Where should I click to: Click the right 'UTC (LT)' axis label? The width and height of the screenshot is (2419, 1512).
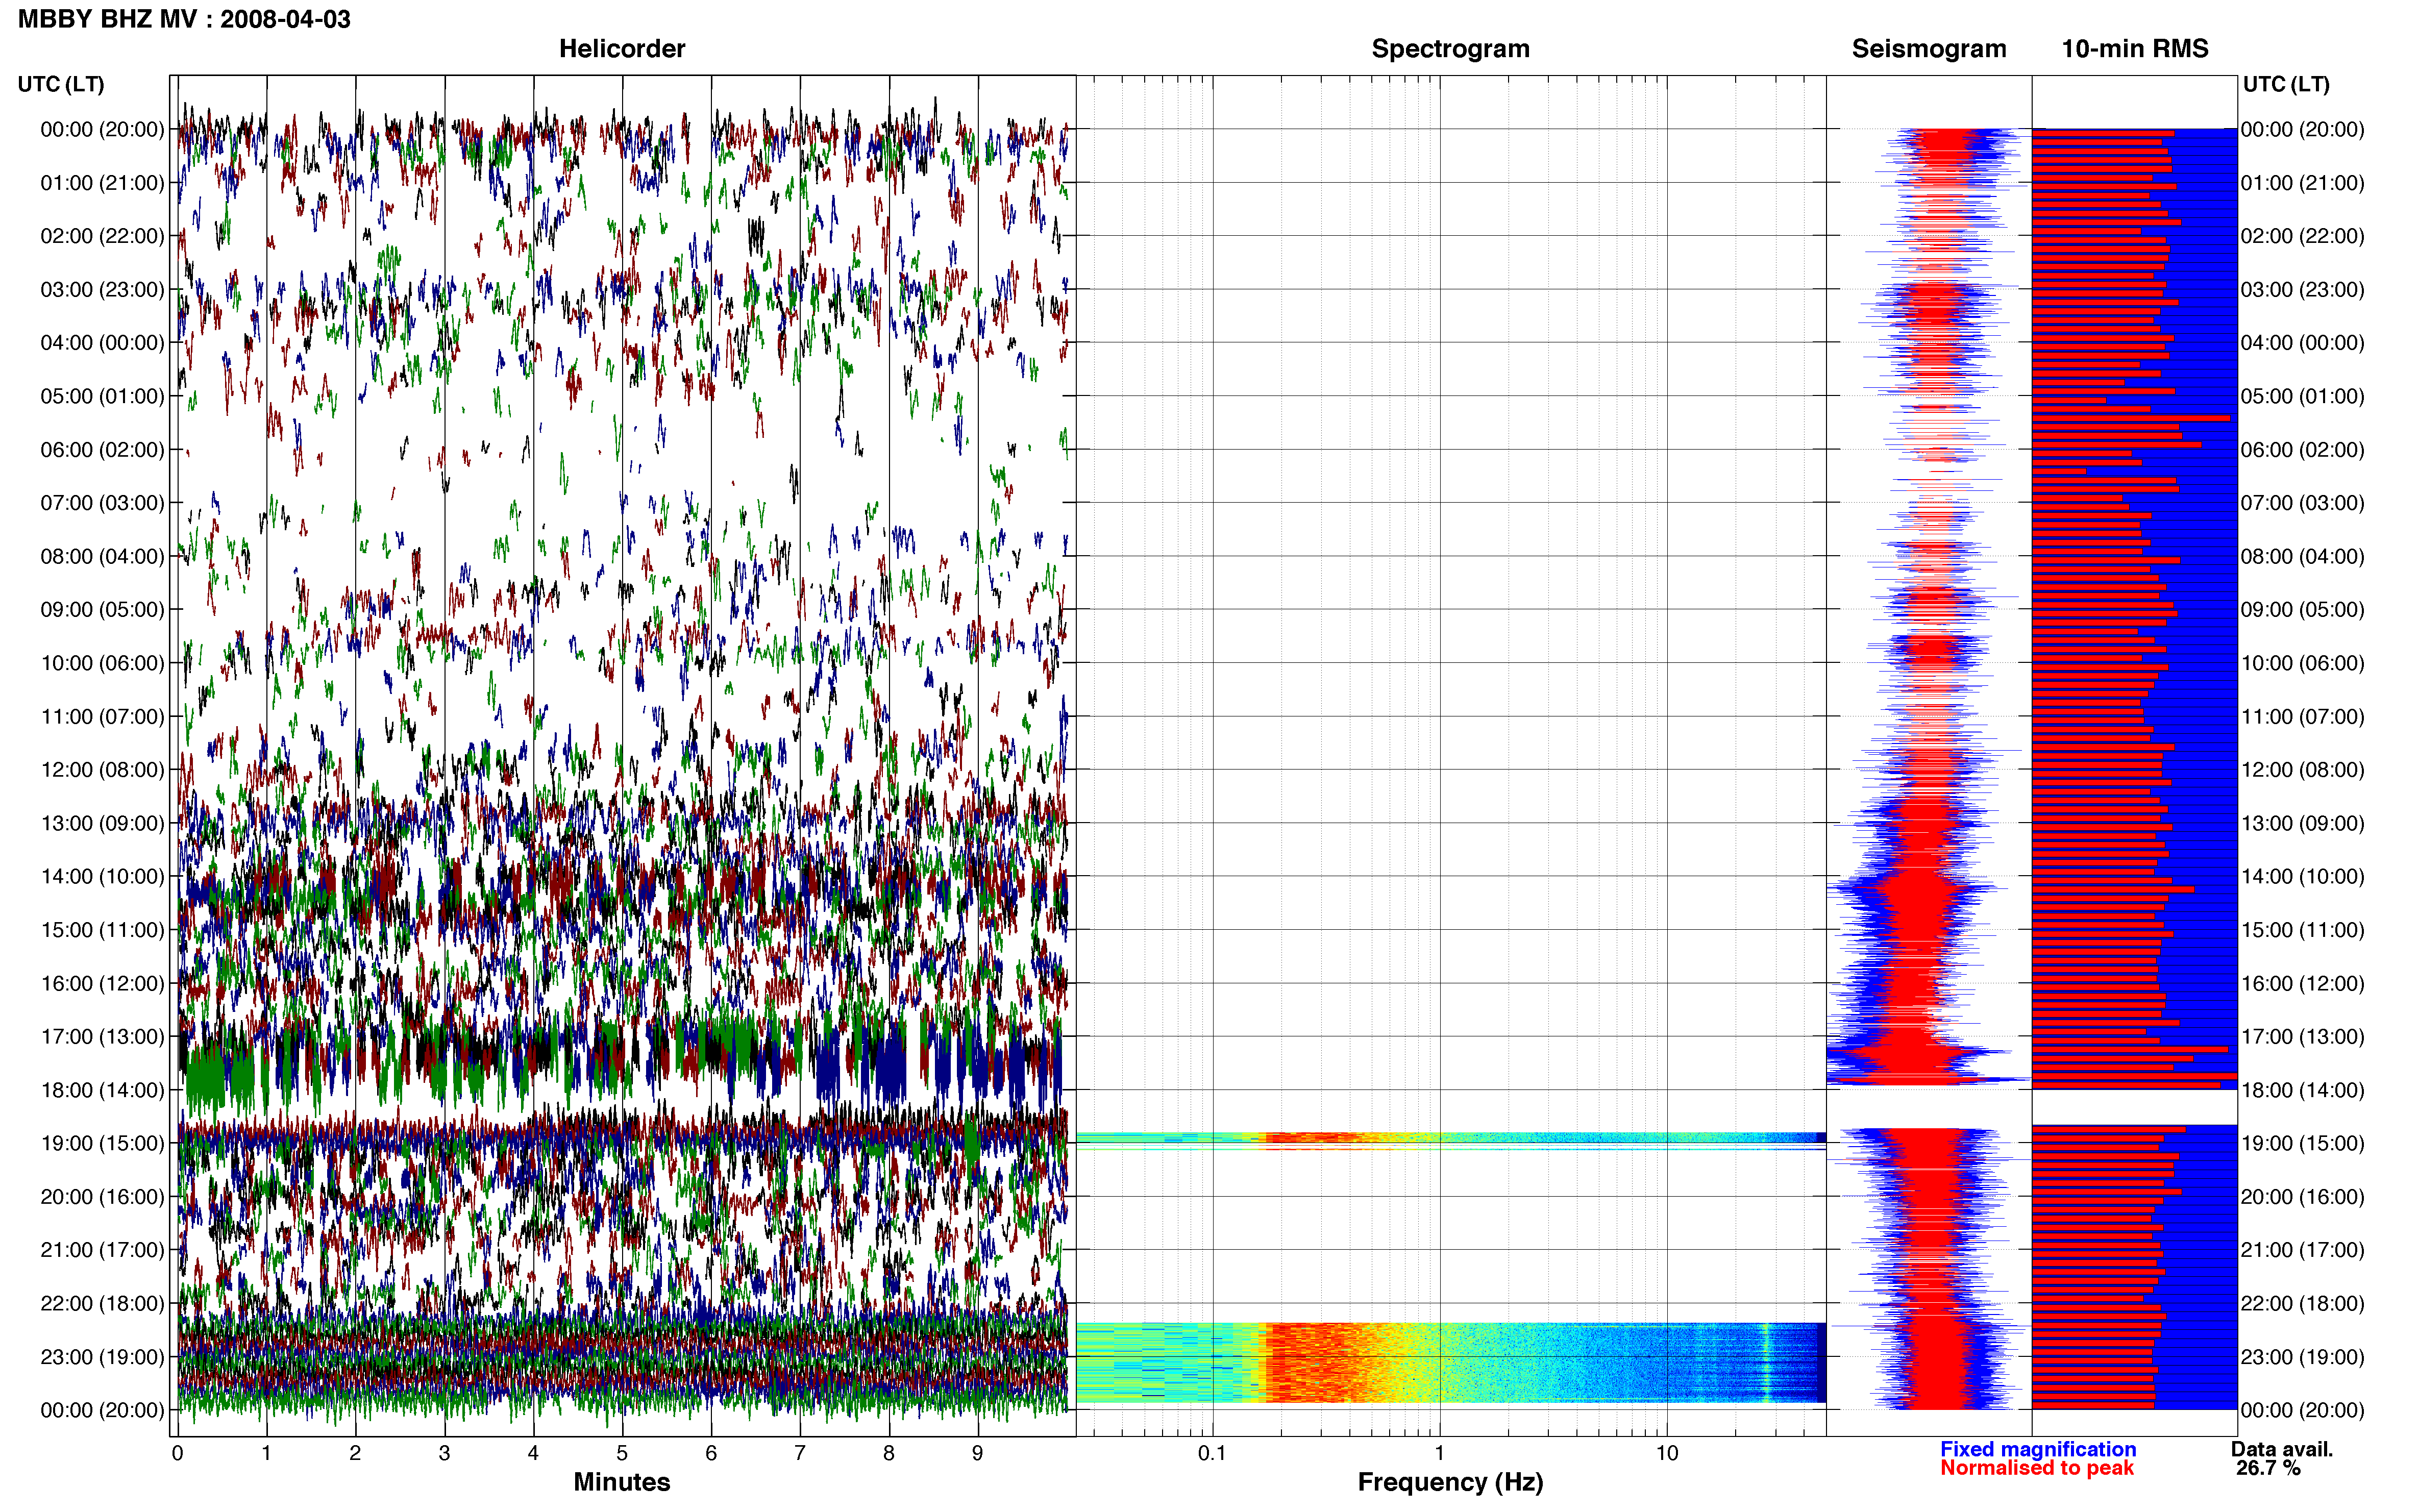2286,85
